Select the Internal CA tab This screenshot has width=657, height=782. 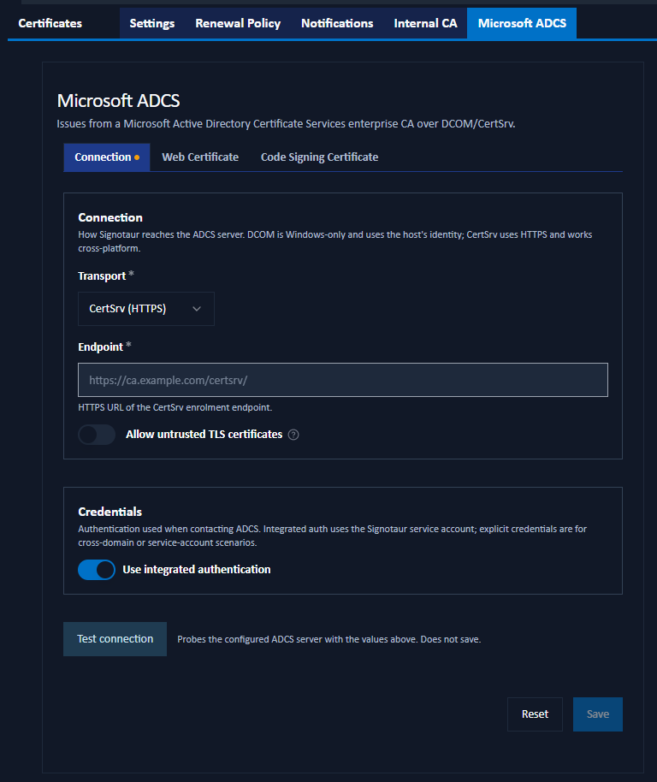tap(425, 23)
